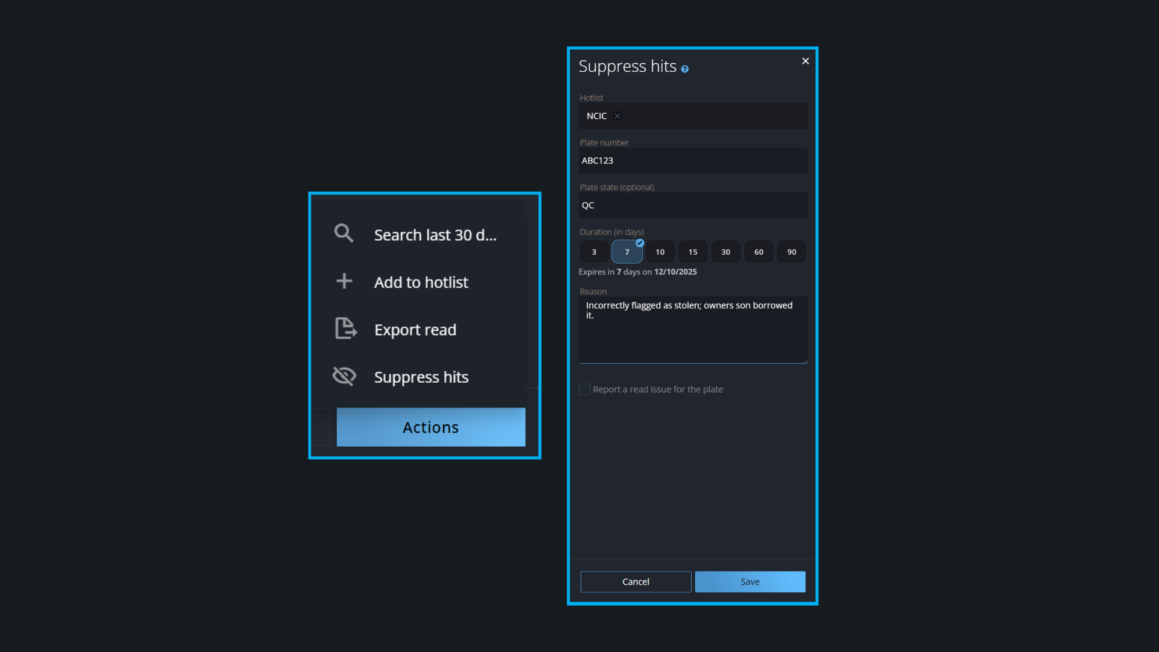The image size is (1159, 652).
Task: Select 30 days duration
Action: [726, 252]
